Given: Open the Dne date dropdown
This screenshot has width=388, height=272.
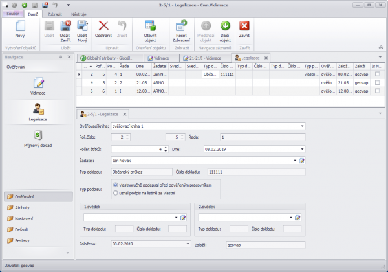Looking at the screenshot, I should [x=302, y=148].
